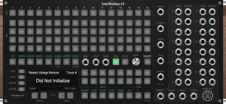Click the chain plus button
This screenshot has width=226, height=104.
(x=138, y=96)
